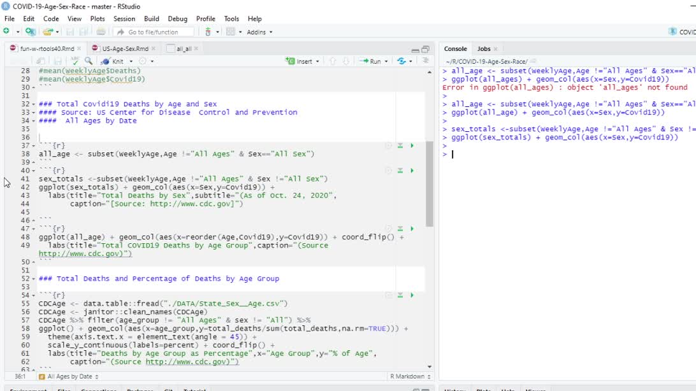Open the Session menu
The width and height of the screenshot is (696, 391).
(124, 18)
